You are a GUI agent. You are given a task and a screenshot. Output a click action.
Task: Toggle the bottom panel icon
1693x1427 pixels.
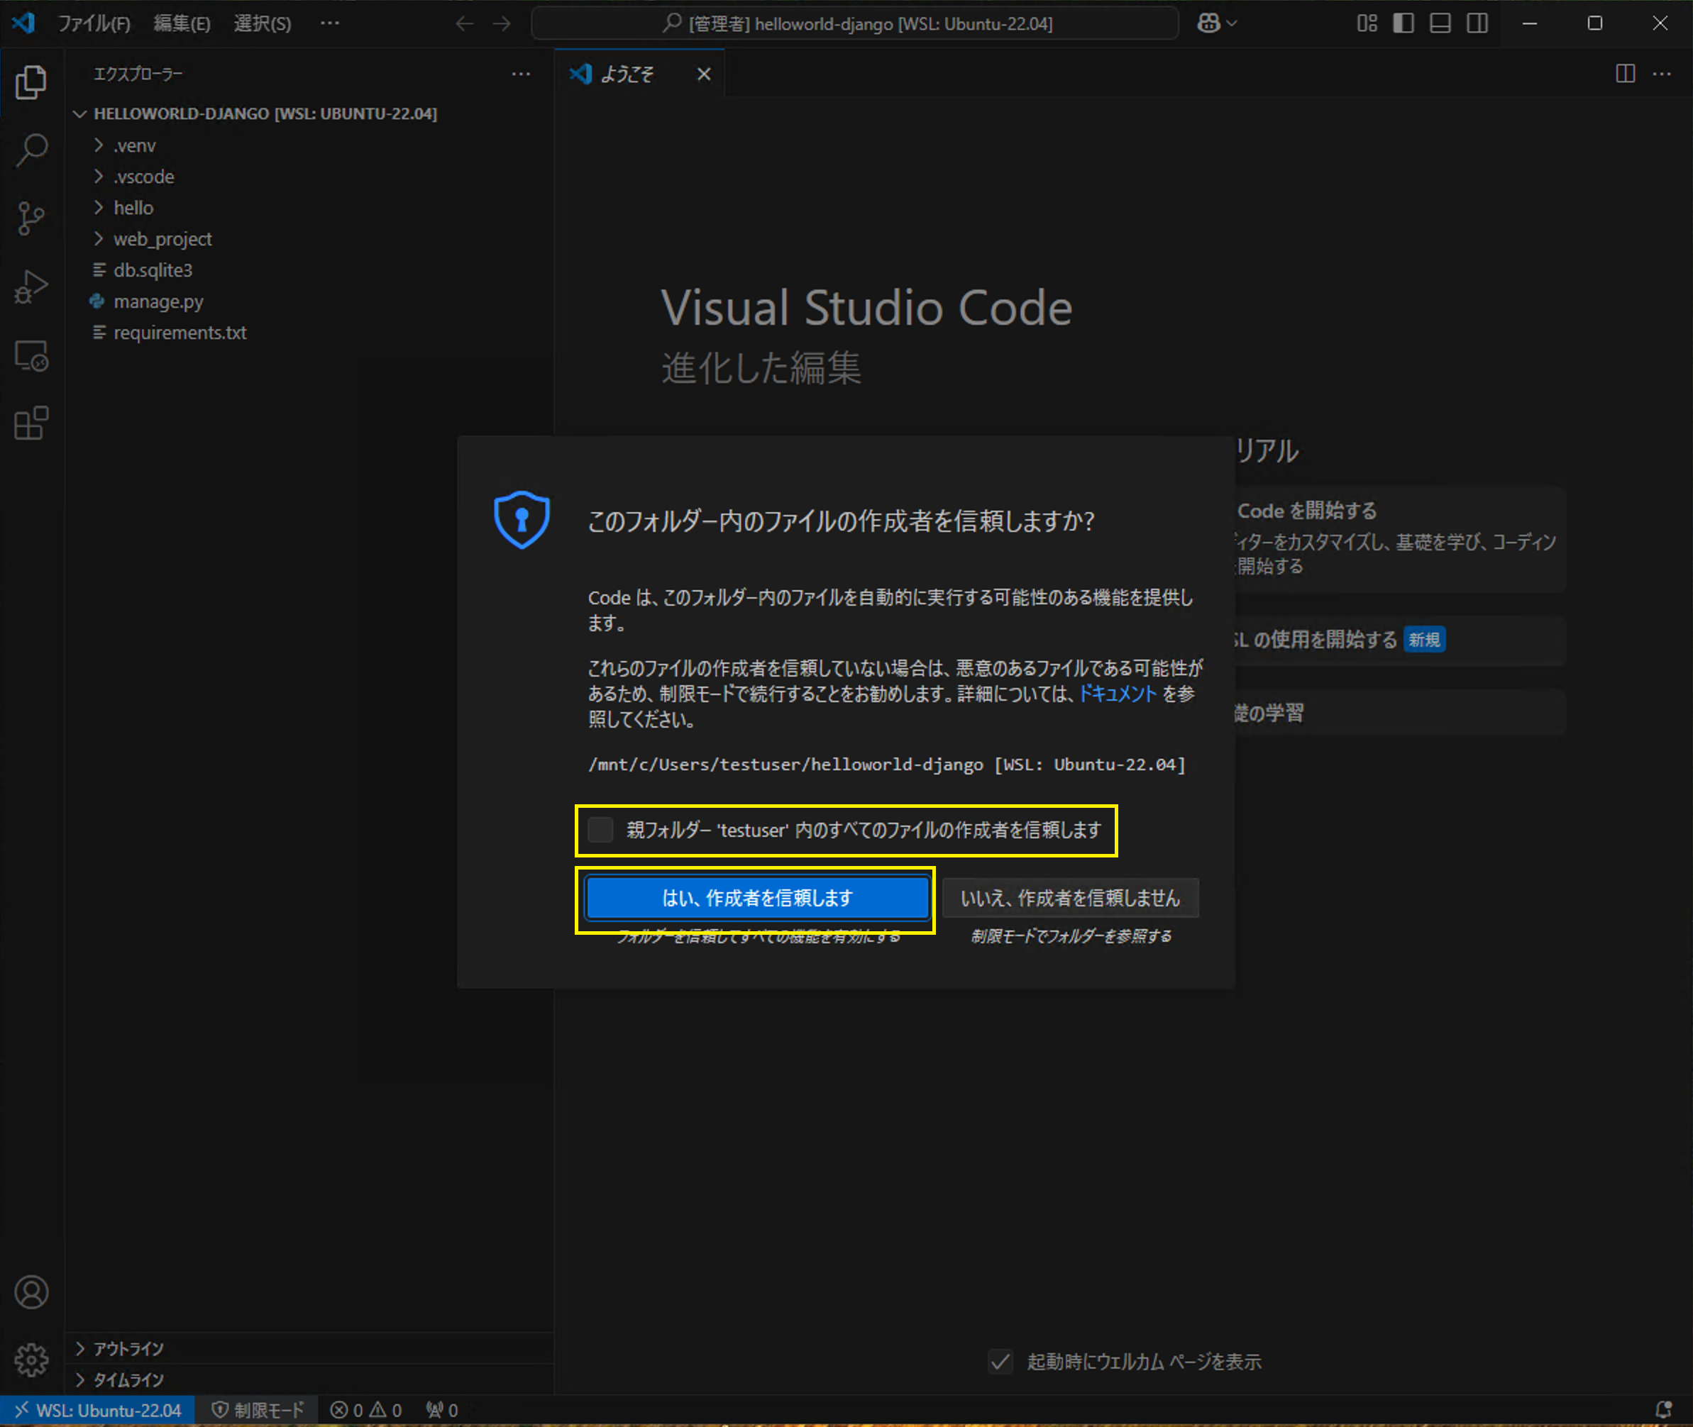click(x=1440, y=23)
